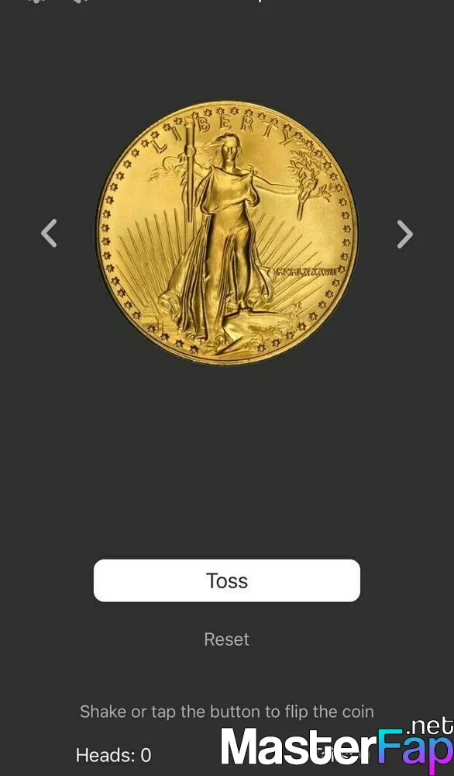The height and width of the screenshot is (776, 454).
Task: Tap the gold Liberty coin
Action: point(227,233)
